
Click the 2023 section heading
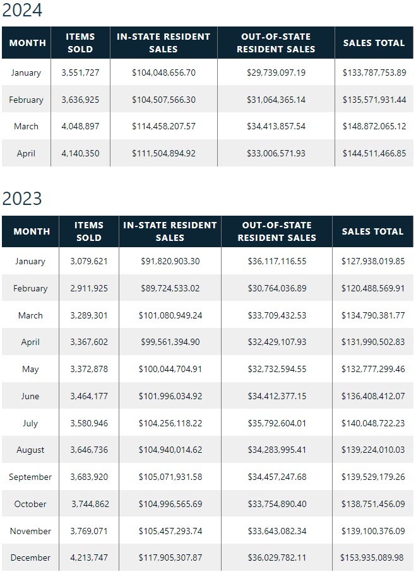click(x=22, y=199)
